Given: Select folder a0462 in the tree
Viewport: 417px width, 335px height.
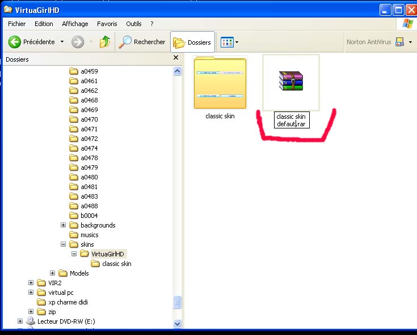Looking at the screenshot, I should tap(84, 91).
